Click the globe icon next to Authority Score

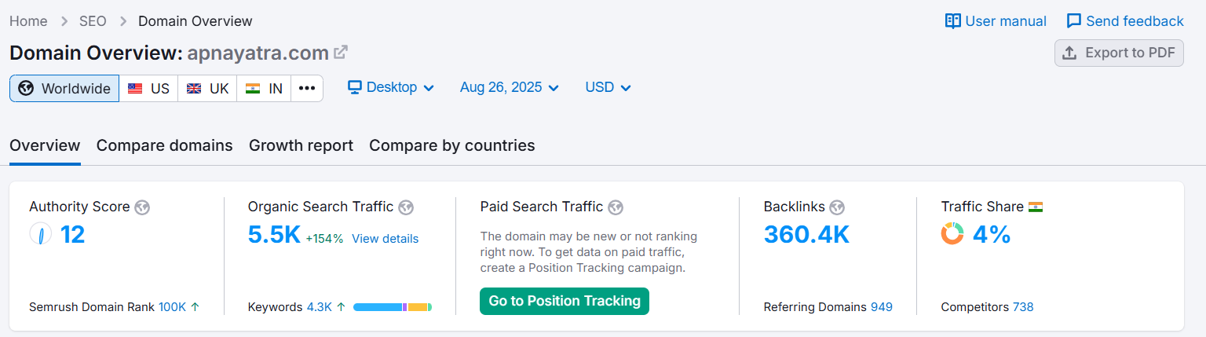[x=142, y=207]
